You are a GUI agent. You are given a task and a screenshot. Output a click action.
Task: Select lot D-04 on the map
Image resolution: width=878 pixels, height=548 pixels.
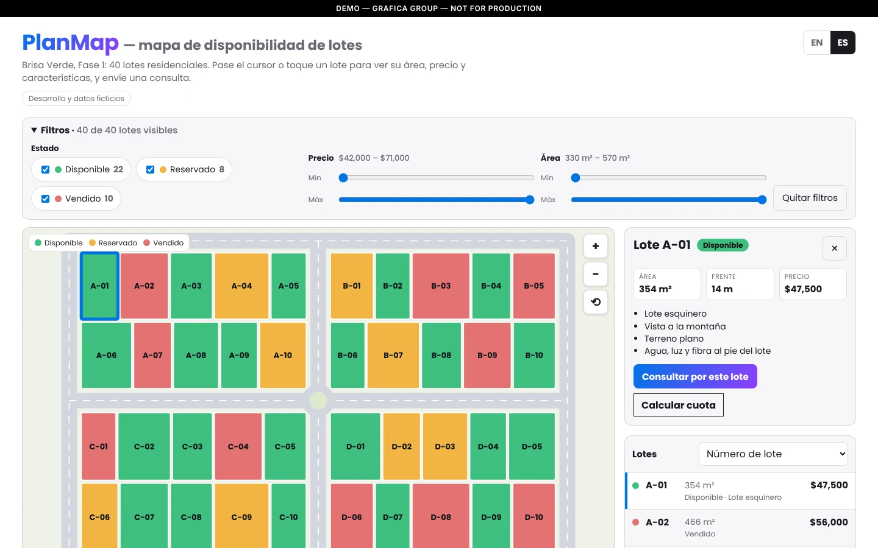(488, 446)
